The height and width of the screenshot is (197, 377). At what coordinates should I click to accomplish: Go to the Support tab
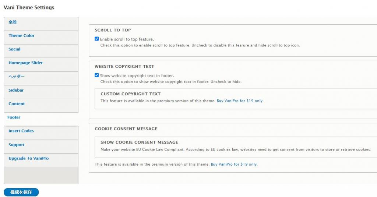[41, 147]
